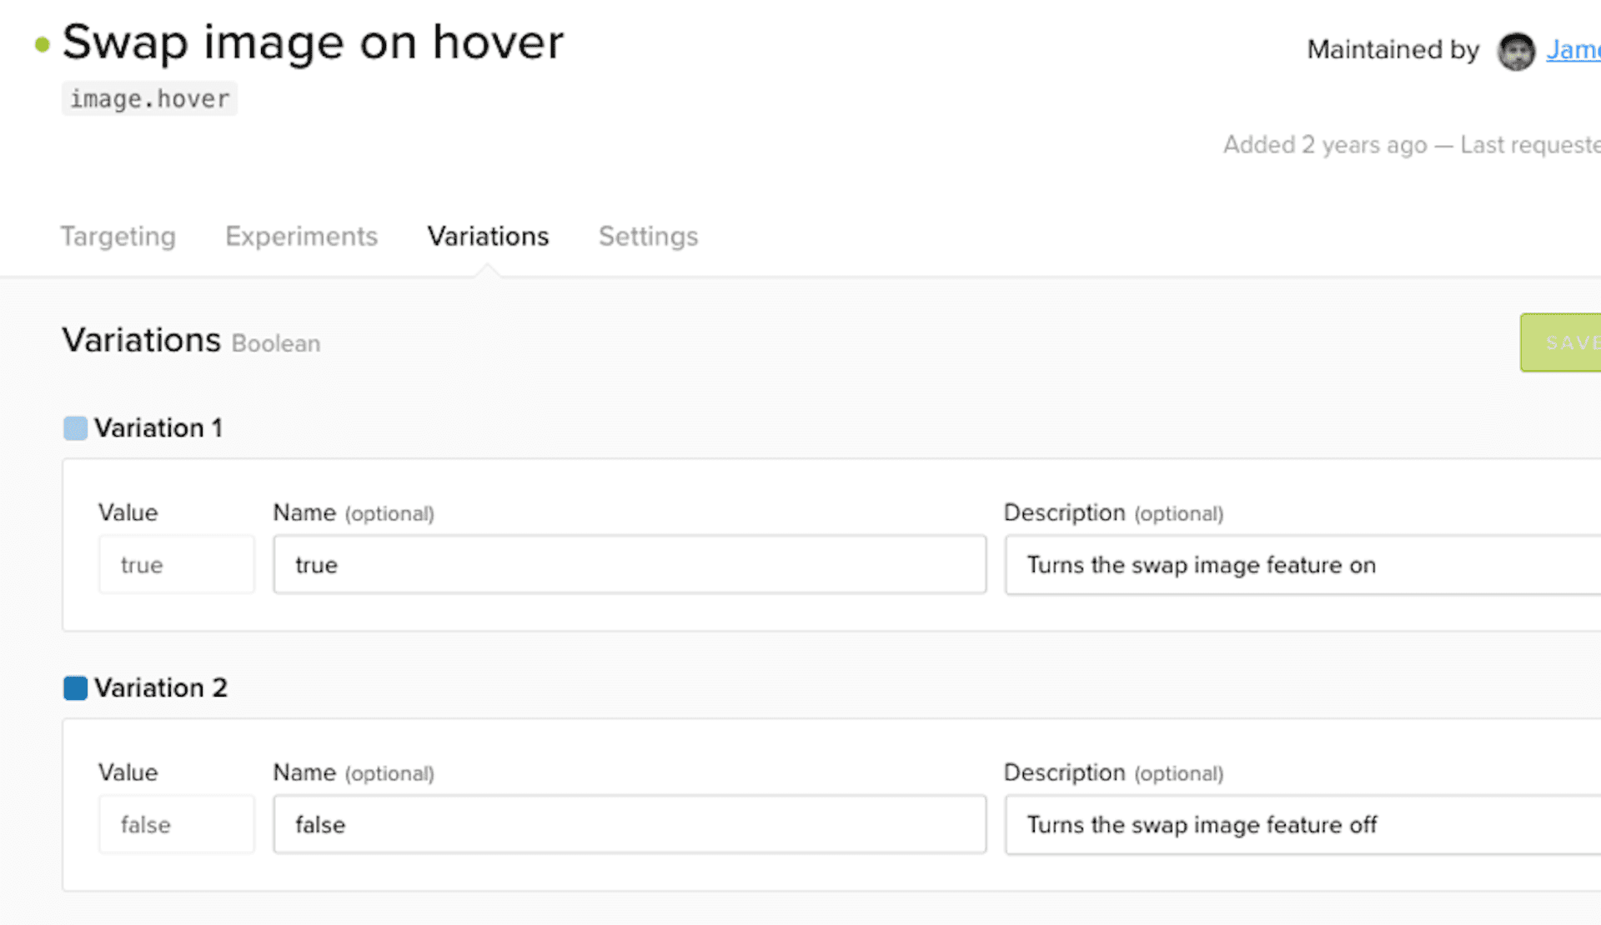Click the maintainer avatar icon
The width and height of the screenshot is (1601, 925).
1515,51
